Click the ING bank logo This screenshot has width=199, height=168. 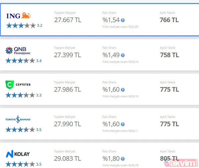(19, 16)
